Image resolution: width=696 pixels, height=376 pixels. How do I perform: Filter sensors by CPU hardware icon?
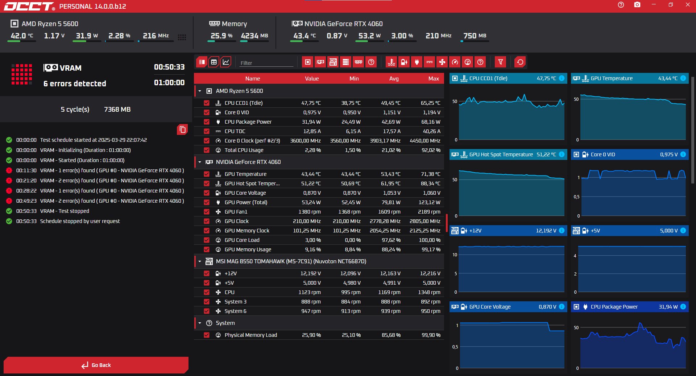308,62
